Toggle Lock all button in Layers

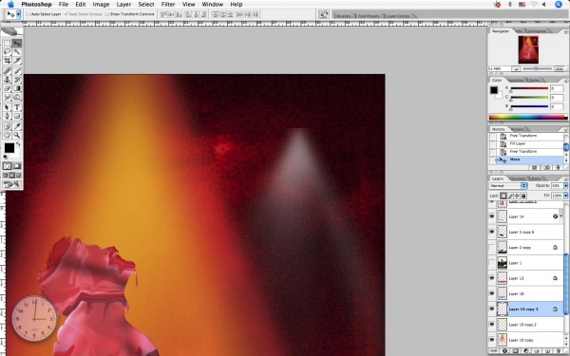[523, 196]
